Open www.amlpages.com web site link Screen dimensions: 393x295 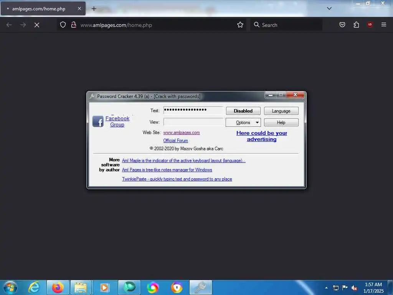(182, 133)
